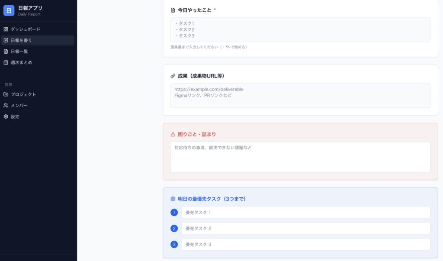Image resolution: width=443 pixels, height=261 pixels.
Task: Click the 優先タスク 1 input field
Action: pyautogui.click(x=305, y=213)
